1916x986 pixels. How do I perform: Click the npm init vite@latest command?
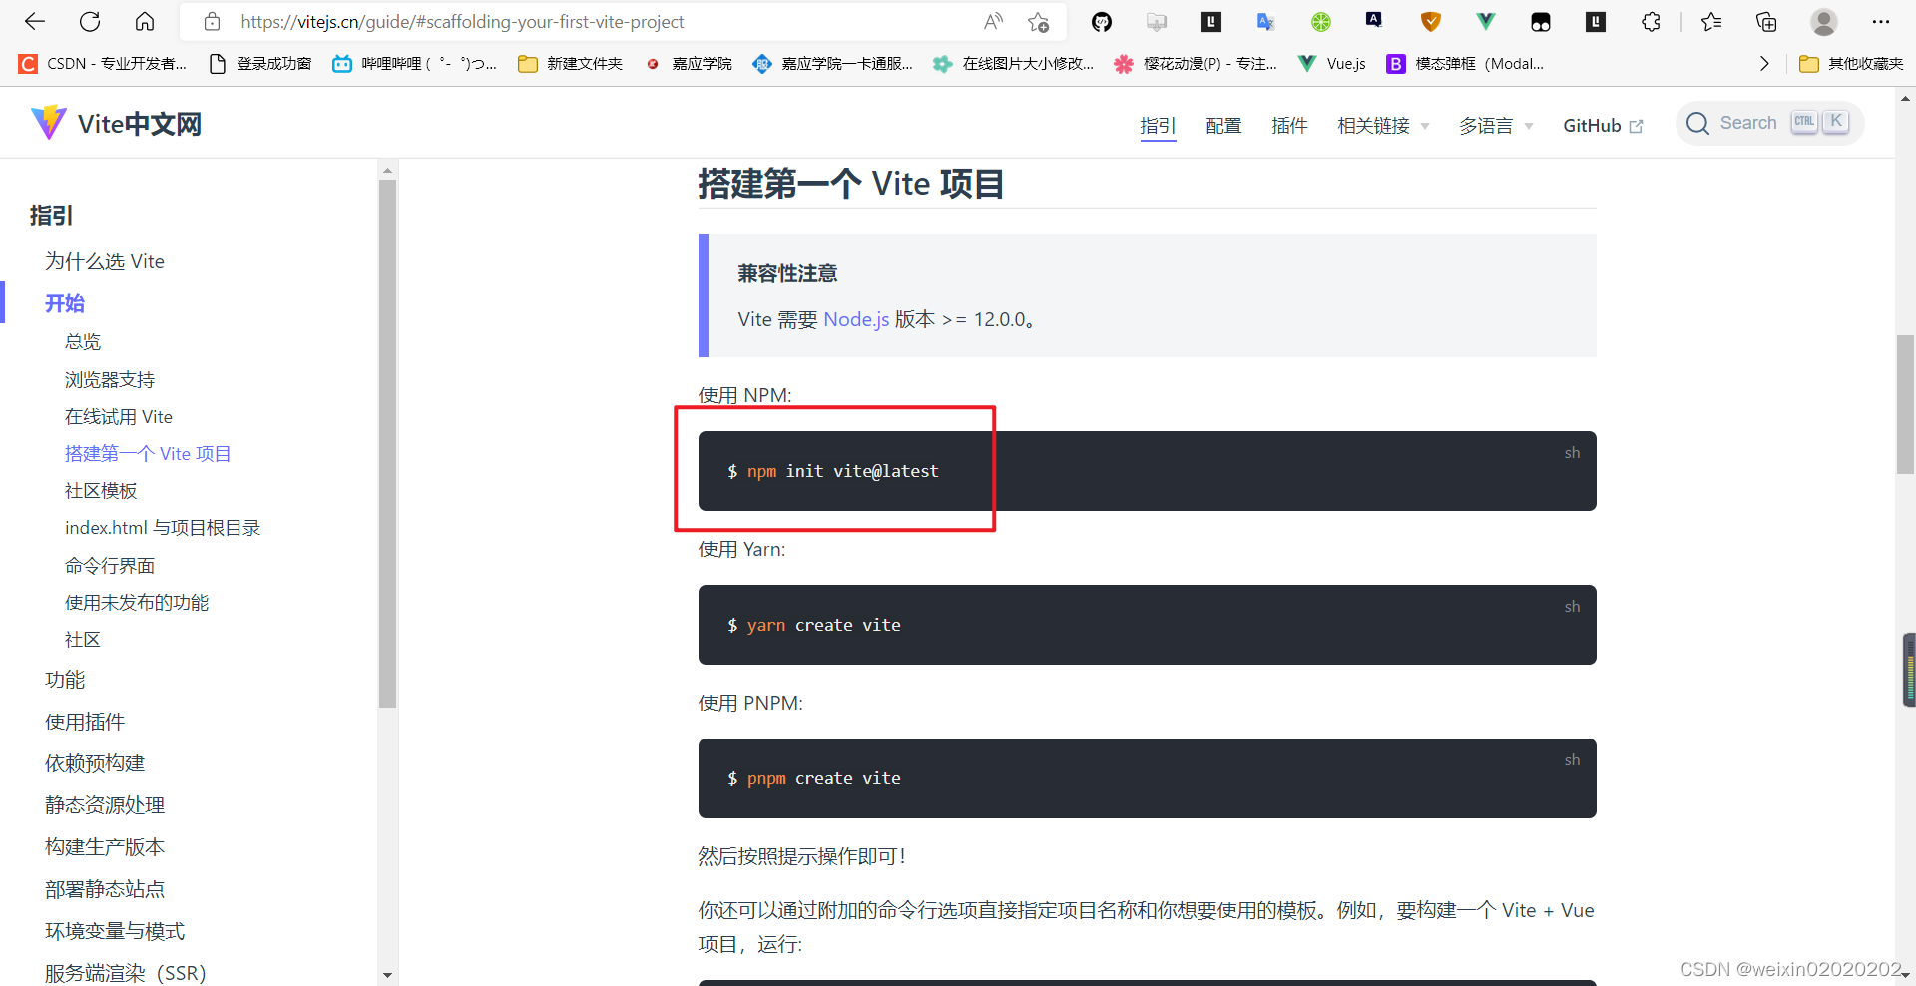pyautogui.click(x=843, y=471)
